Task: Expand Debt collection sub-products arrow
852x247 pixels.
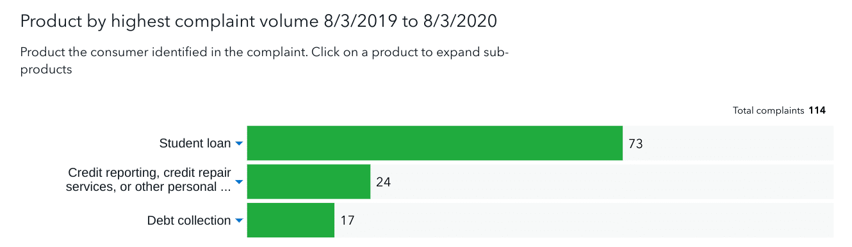Action: point(239,221)
